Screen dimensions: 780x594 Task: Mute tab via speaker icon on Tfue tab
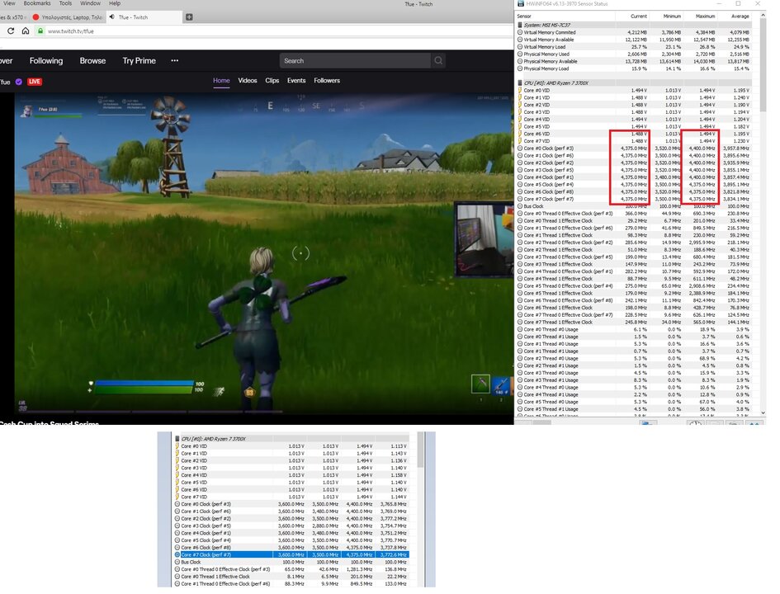tap(112, 16)
